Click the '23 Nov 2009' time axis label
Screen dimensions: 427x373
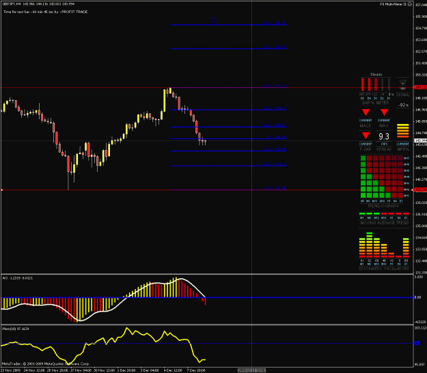[10, 370]
